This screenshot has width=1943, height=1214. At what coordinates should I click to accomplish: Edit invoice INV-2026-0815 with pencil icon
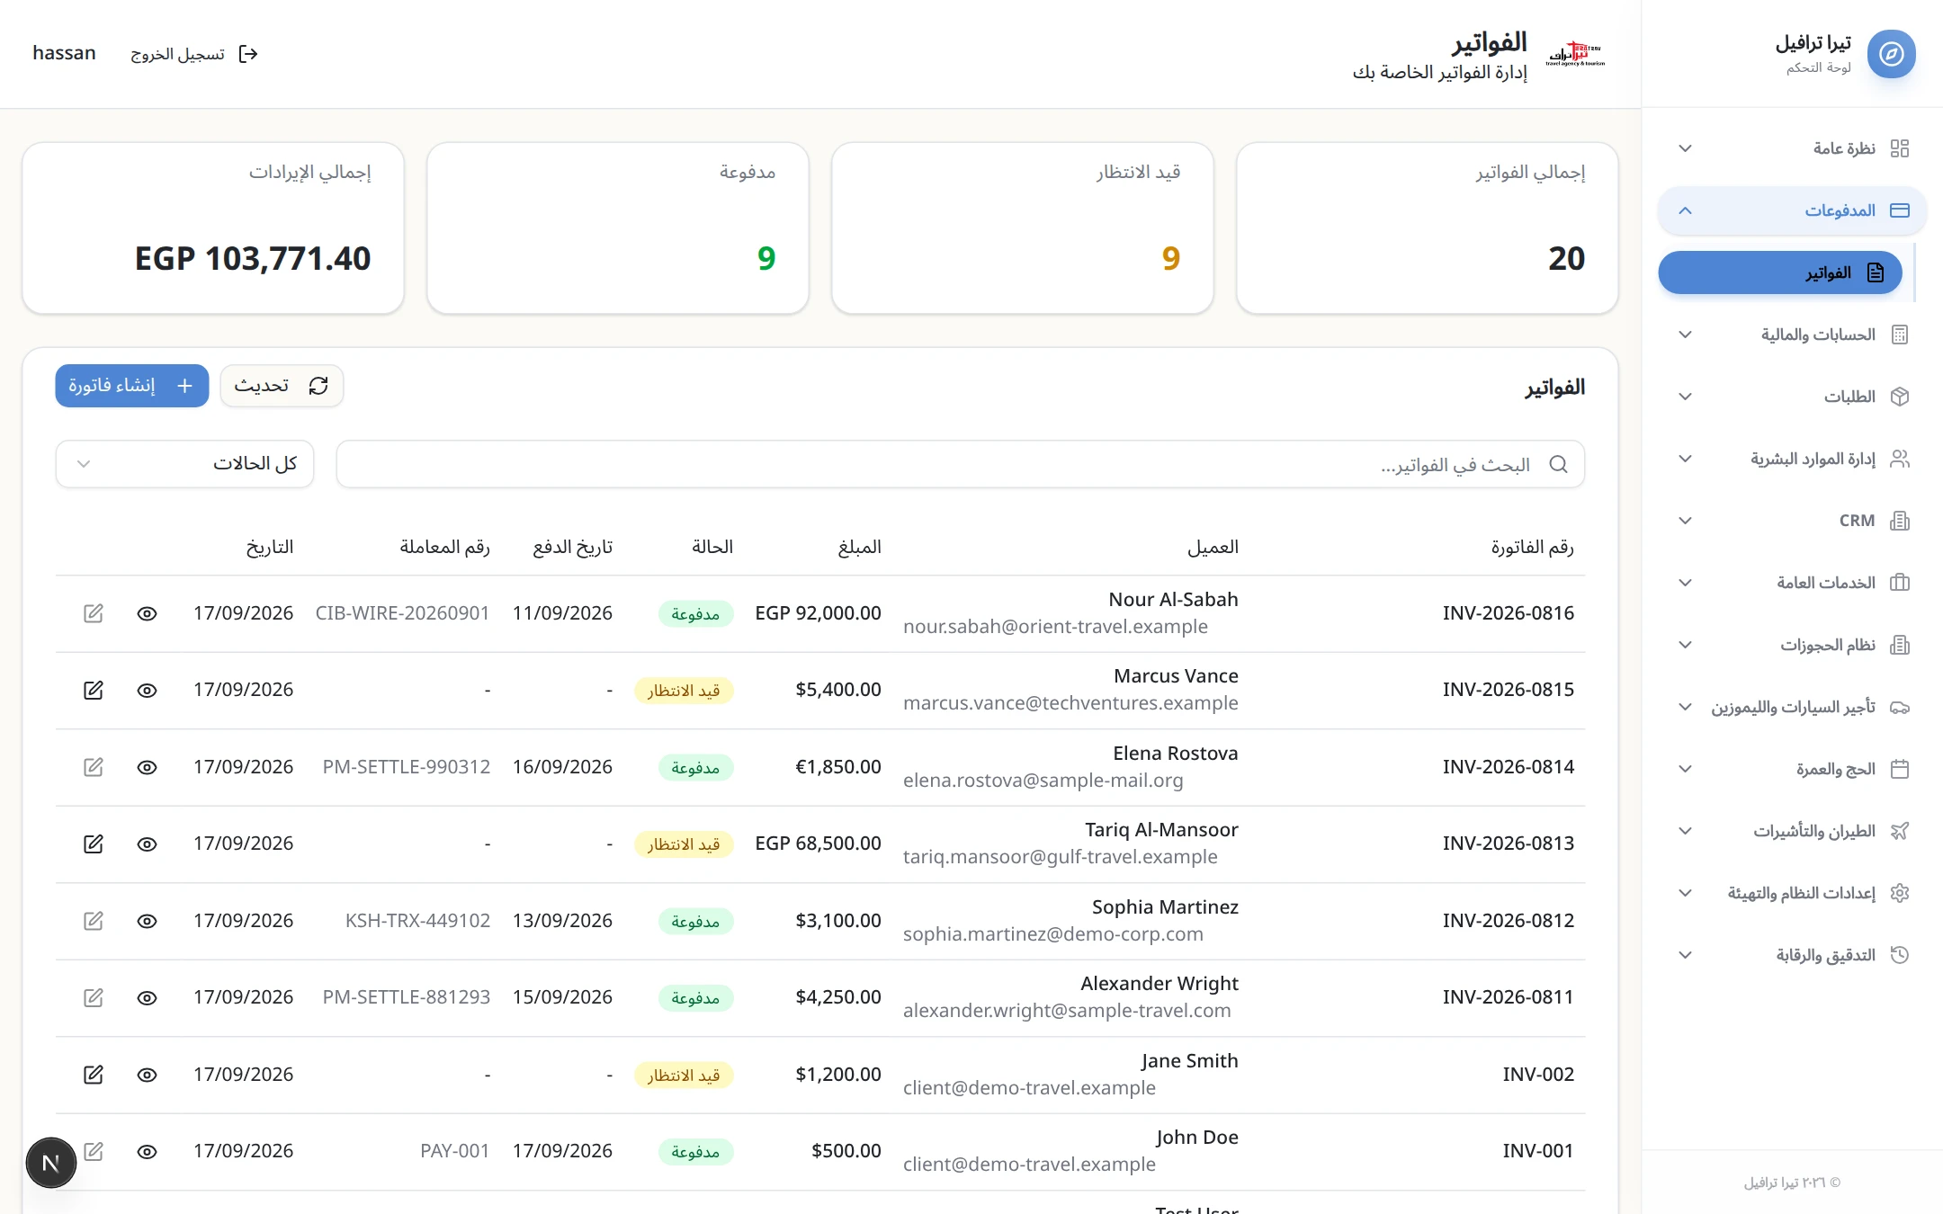pos(94,690)
